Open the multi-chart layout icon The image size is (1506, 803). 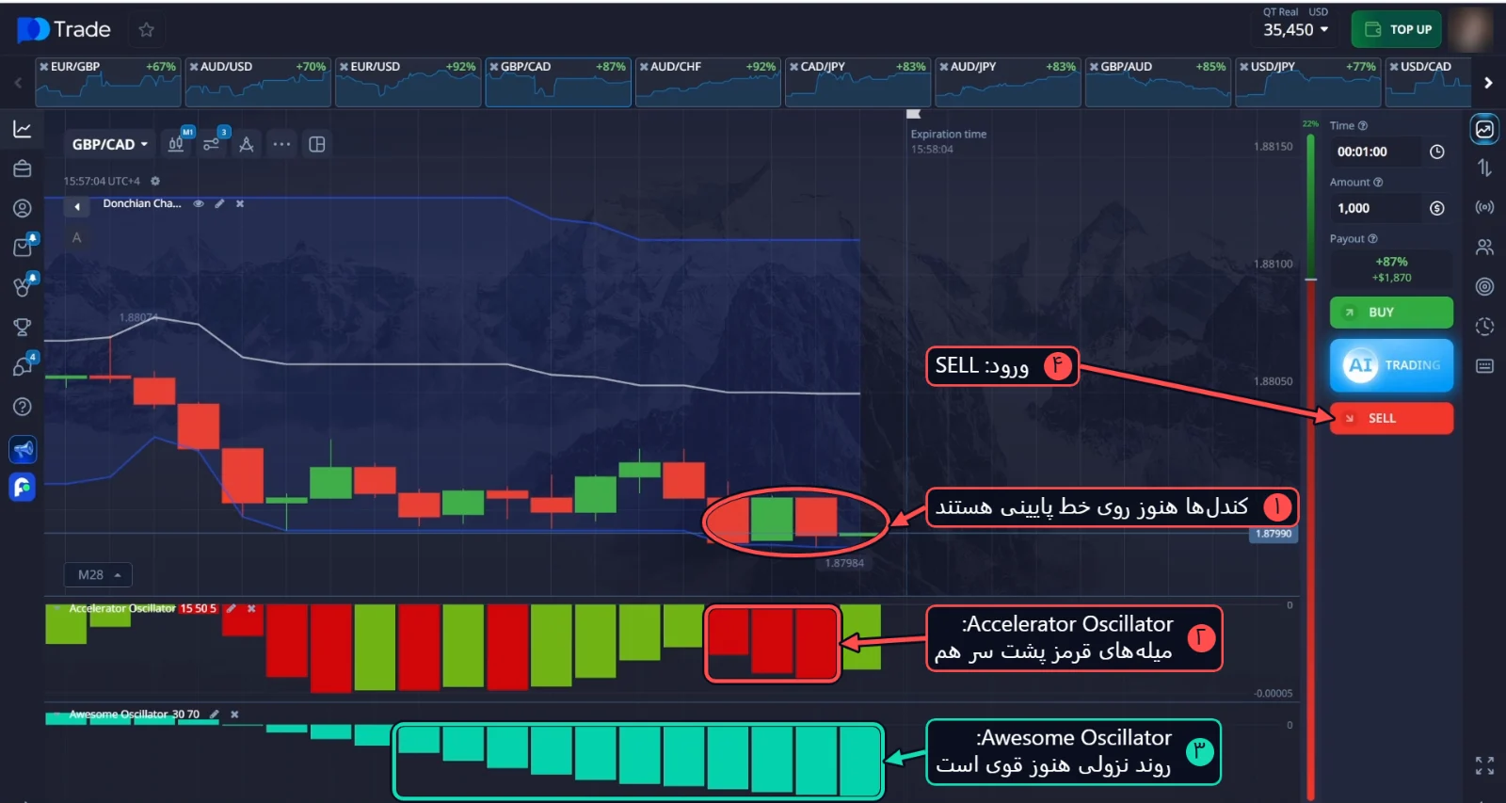[x=317, y=144]
